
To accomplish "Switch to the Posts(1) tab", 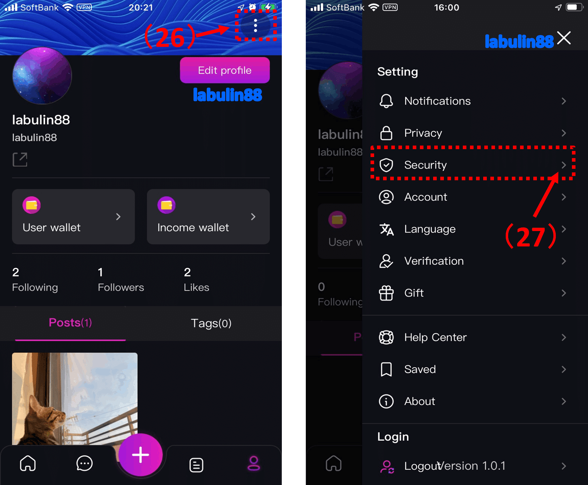I will click(x=70, y=323).
